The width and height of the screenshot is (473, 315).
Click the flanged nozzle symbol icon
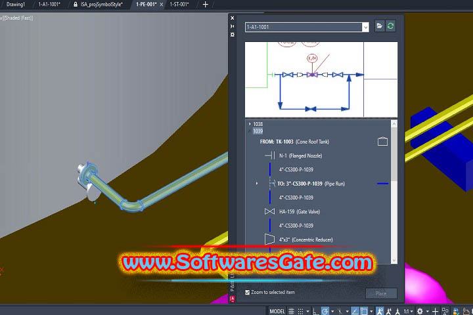[270, 156]
